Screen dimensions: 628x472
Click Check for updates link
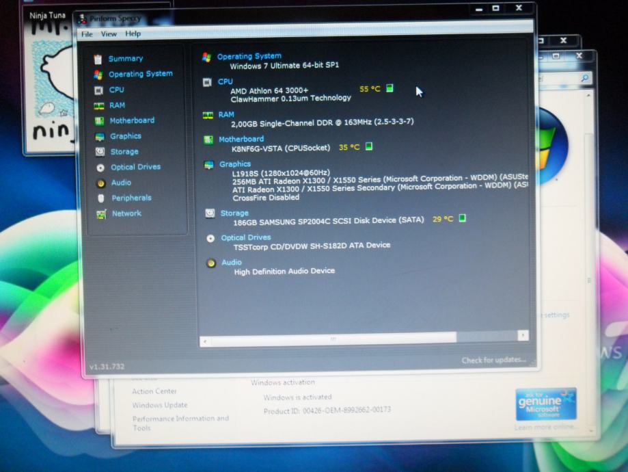click(494, 360)
